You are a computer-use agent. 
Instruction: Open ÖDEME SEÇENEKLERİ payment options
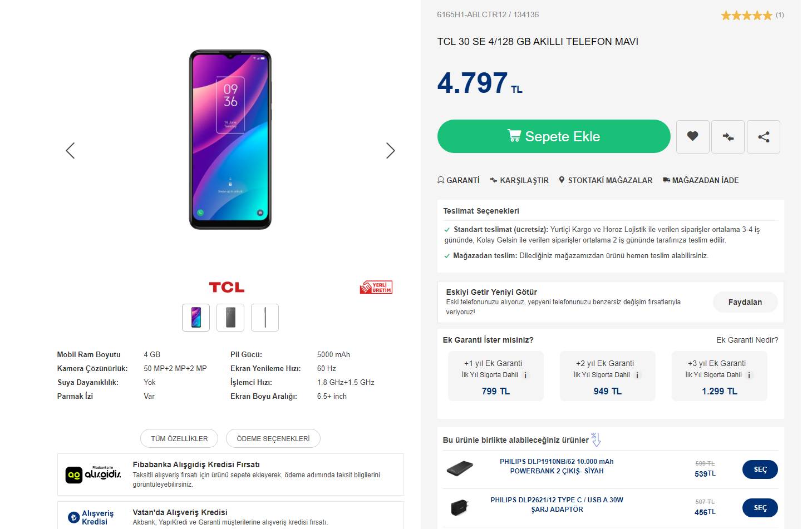coord(273,438)
